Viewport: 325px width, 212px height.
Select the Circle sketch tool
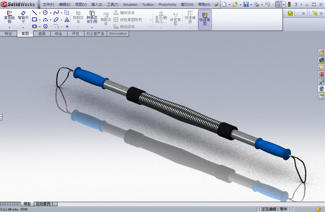coord(45,13)
